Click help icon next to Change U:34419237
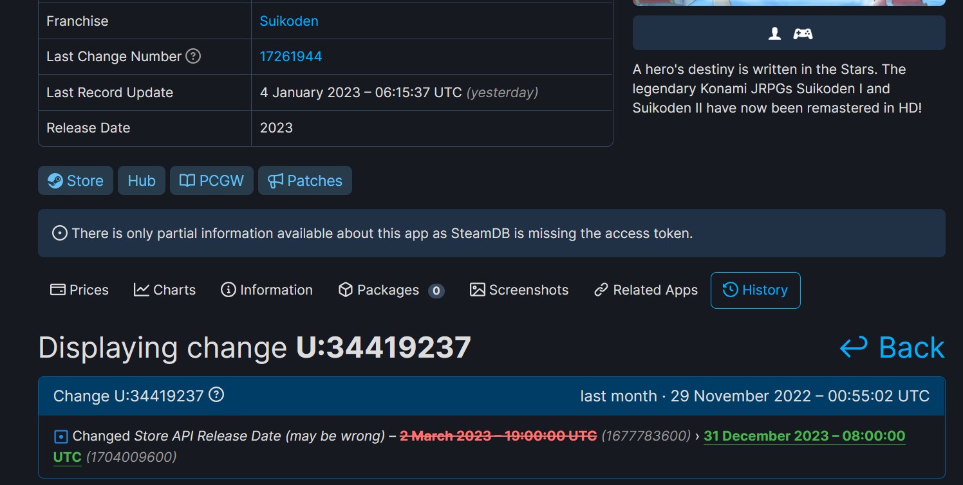The height and width of the screenshot is (485, 963). click(x=217, y=395)
